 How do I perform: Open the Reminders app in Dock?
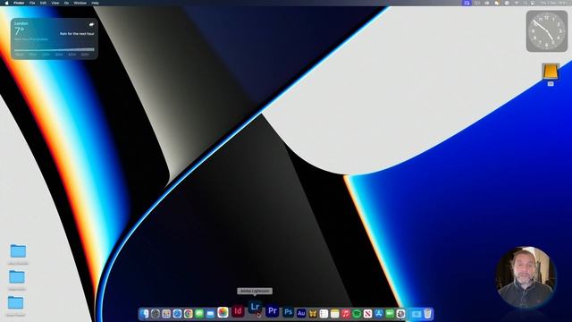pos(324,314)
